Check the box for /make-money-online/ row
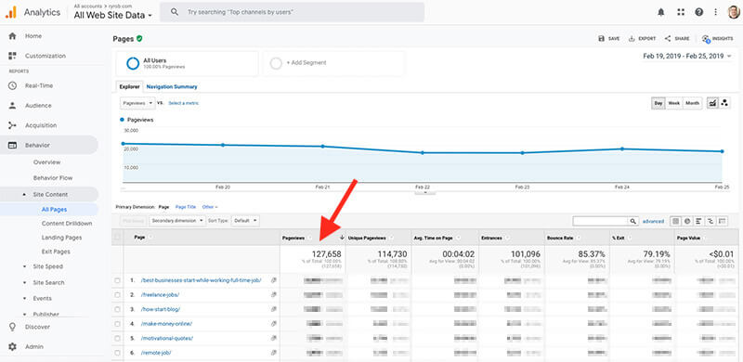Viewport: 743px width, 362px height. tap(118, 324)
